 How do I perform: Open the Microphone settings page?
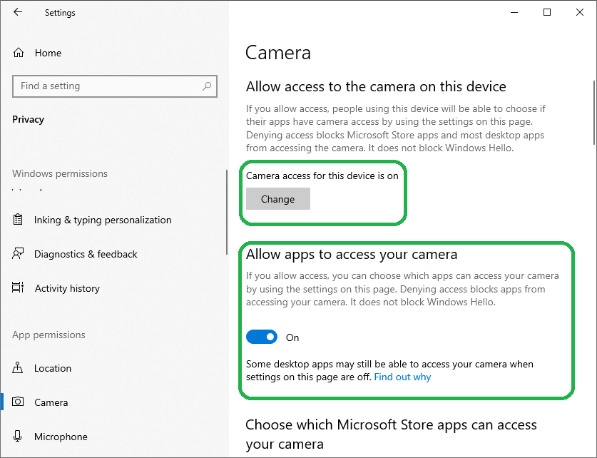pos(61,436)
